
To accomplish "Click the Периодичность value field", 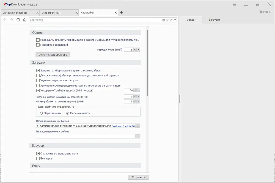I will (x=128, y=50).
